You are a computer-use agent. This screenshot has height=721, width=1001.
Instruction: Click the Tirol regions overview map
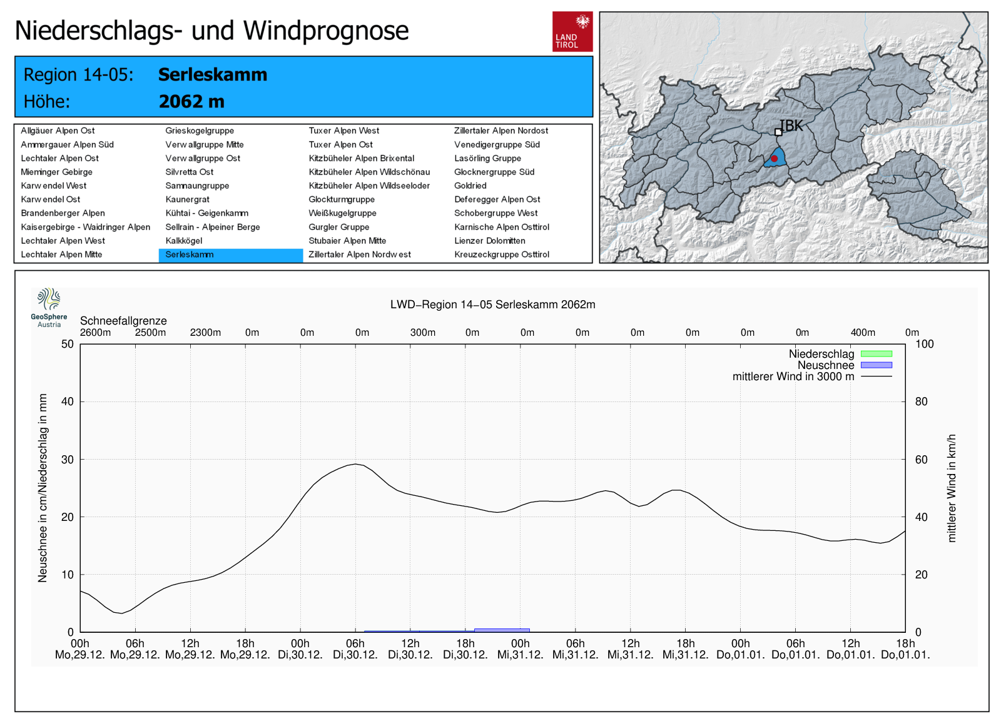[794, 137]
